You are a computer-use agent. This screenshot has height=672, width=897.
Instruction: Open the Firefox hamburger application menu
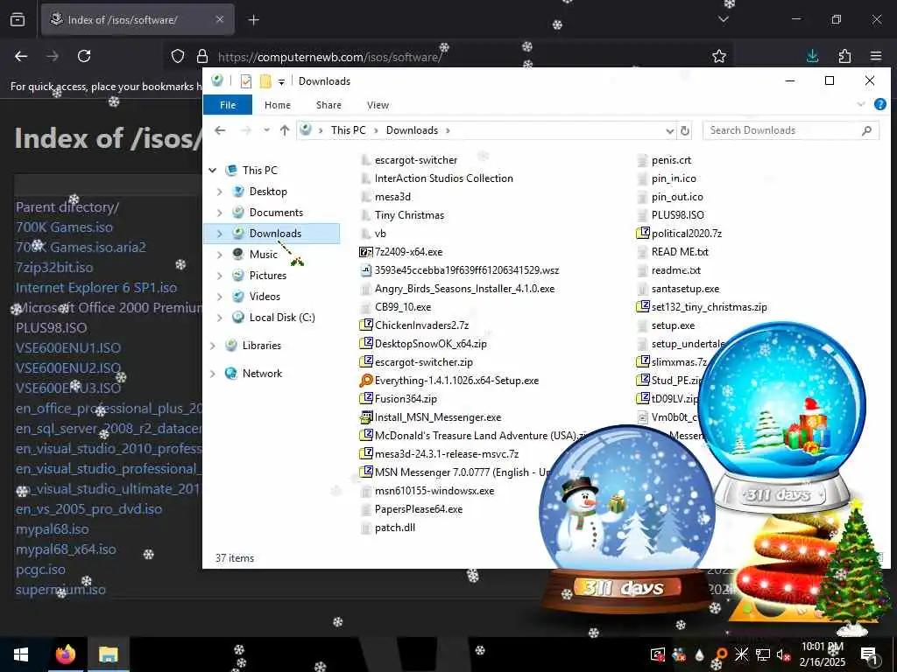click(x=876, y=56)
